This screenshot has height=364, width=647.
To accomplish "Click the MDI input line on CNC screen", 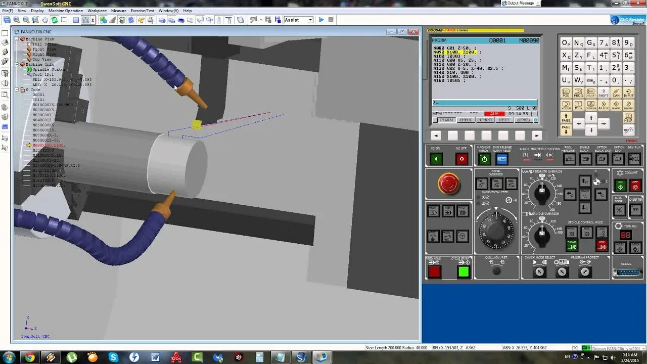I will coord(484,103).
